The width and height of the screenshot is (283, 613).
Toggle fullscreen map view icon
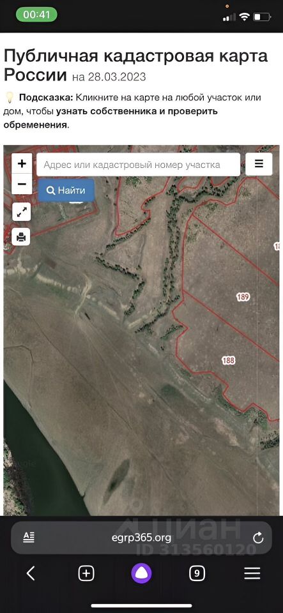(x=21, y=212)
